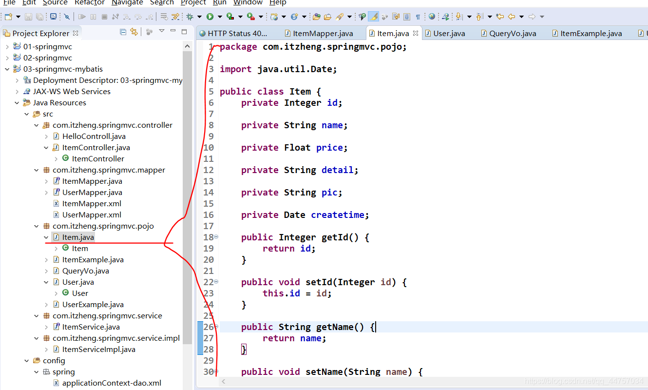This screenshot has height=390, width=648.
Task: Click the Next Annotation down-arrow icon
Action: pyautogui.click(x=458, y=17)
